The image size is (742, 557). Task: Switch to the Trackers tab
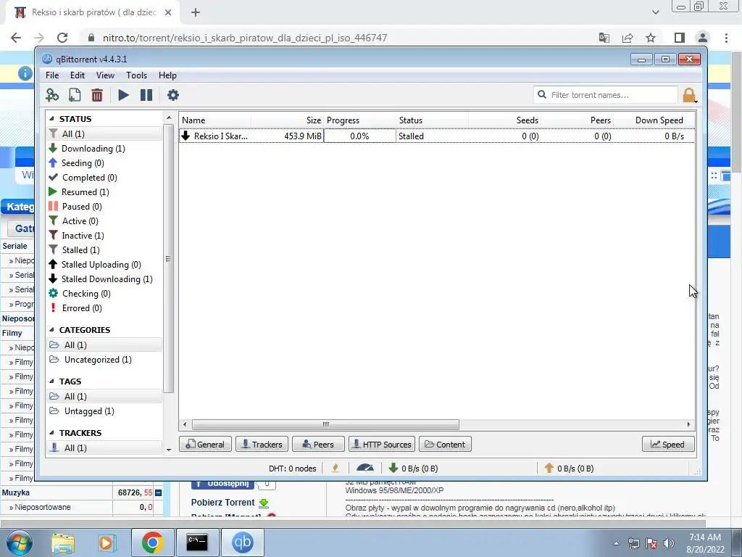click(262, 445)
